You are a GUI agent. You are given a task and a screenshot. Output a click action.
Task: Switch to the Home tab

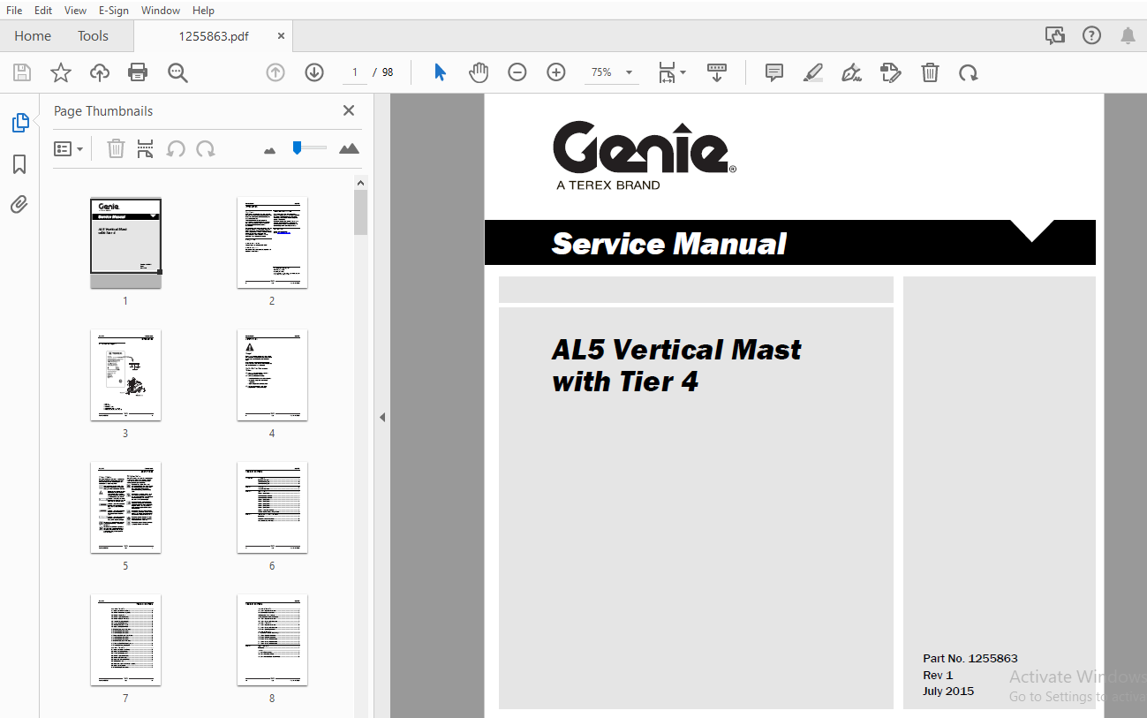[x=33, y=35]
